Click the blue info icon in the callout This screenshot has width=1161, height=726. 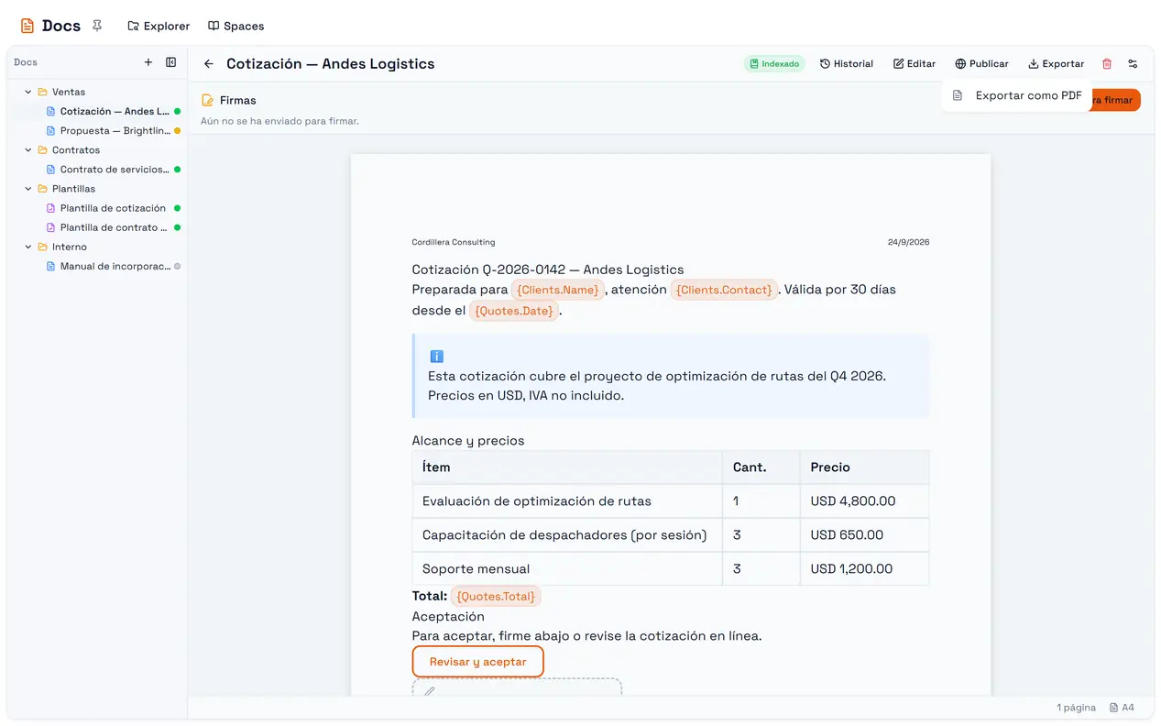click(x=436, y=357)
